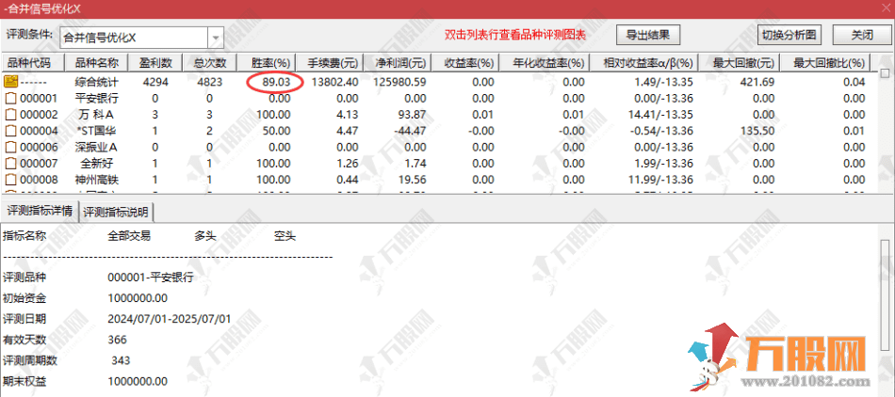The height and width of the screenshot is (397, 895).
Task: Click the file icon for 000006 深振业A
Action: tap(11, 147)
